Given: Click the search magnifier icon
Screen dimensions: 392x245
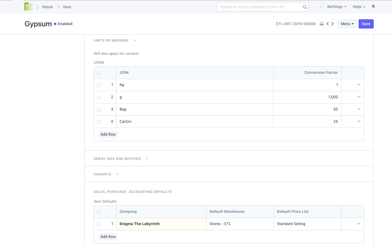Looking at the screenshot, I should (304, 7).
